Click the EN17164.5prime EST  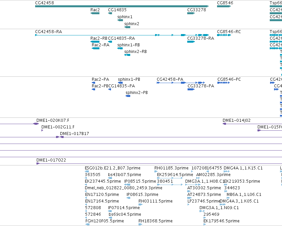(x=86, y=204)
